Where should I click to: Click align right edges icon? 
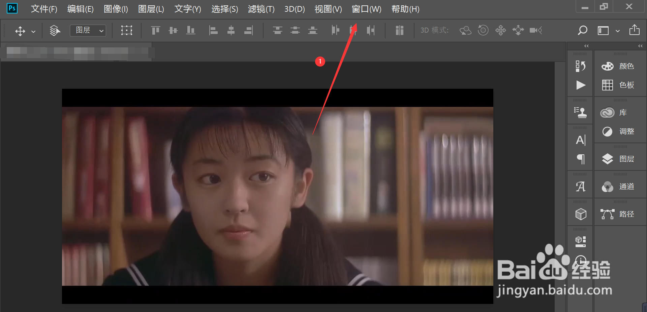click(248, 31)
